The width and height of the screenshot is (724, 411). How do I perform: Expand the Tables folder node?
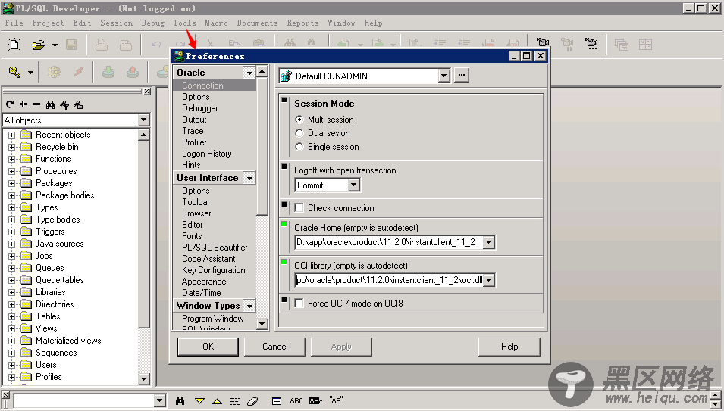12,316
